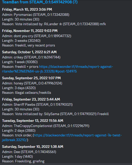Click the Friday, March 10, 2023 date heading

(27, 9)
